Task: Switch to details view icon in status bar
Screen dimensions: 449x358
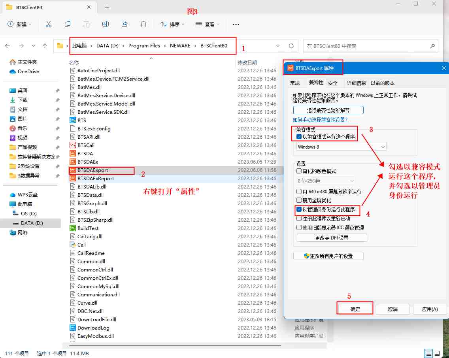Action: pyautogui.click(x=428, y=353)
